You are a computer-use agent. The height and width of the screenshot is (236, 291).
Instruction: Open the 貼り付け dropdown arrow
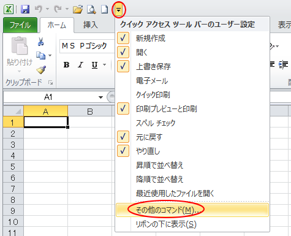point(19,71)
